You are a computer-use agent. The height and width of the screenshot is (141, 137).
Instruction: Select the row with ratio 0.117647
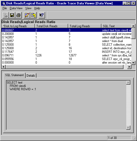tap(67, 52)
